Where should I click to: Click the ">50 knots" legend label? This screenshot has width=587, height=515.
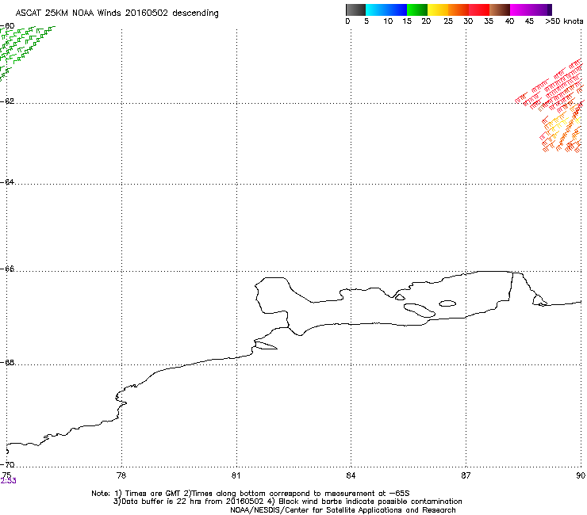564,21
